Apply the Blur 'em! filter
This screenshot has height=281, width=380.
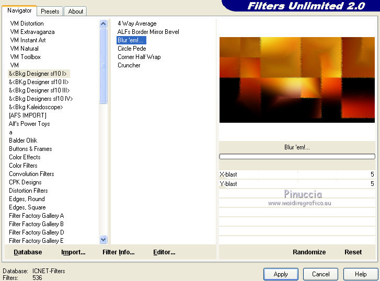coord(281,274)
